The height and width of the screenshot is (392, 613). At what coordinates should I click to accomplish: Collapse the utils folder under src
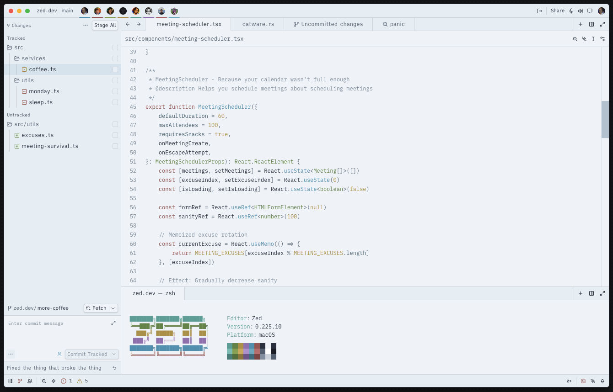tap(24, 80)
